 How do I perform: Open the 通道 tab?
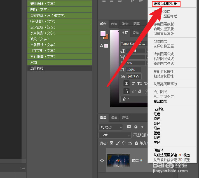click(114, 117)
